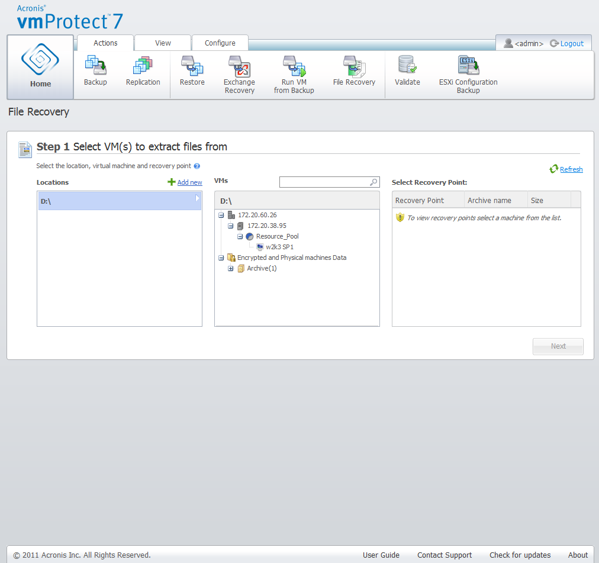Open the User Guide link
This screenshot has height=563, width=599.
[x=381, y=555]
